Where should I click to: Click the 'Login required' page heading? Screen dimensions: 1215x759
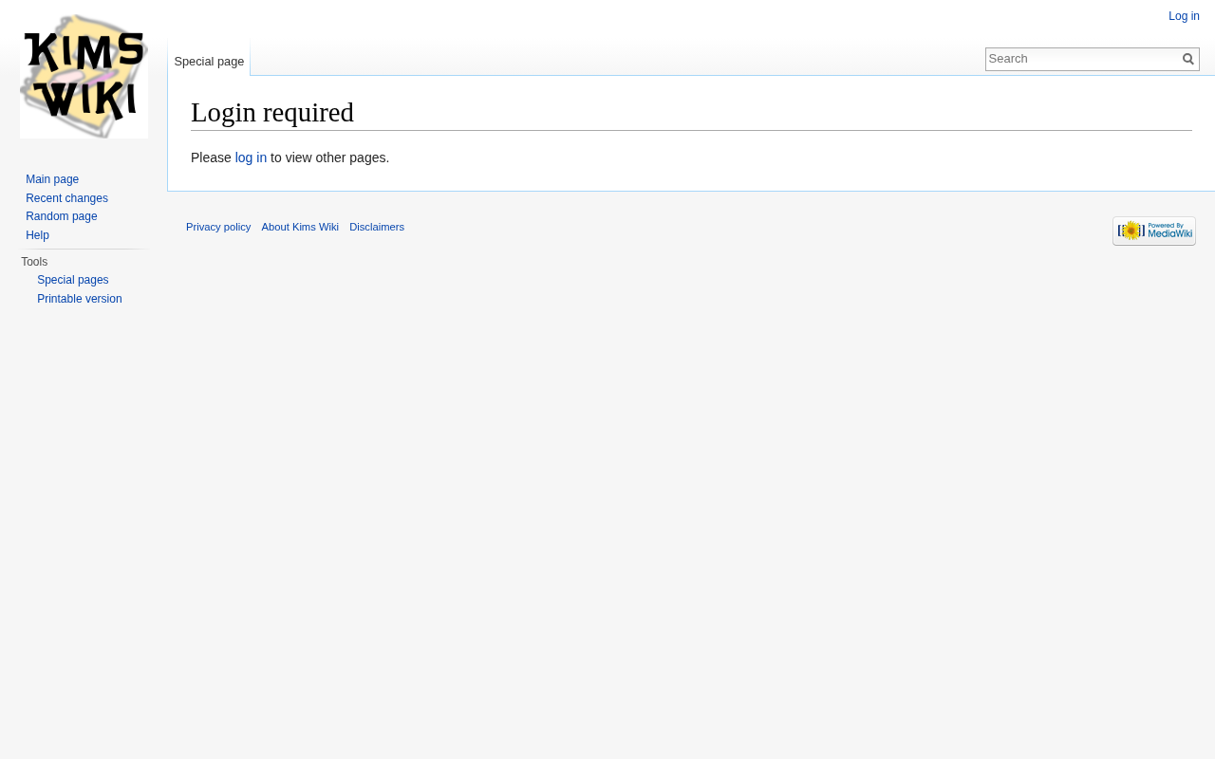pos(272,113)
